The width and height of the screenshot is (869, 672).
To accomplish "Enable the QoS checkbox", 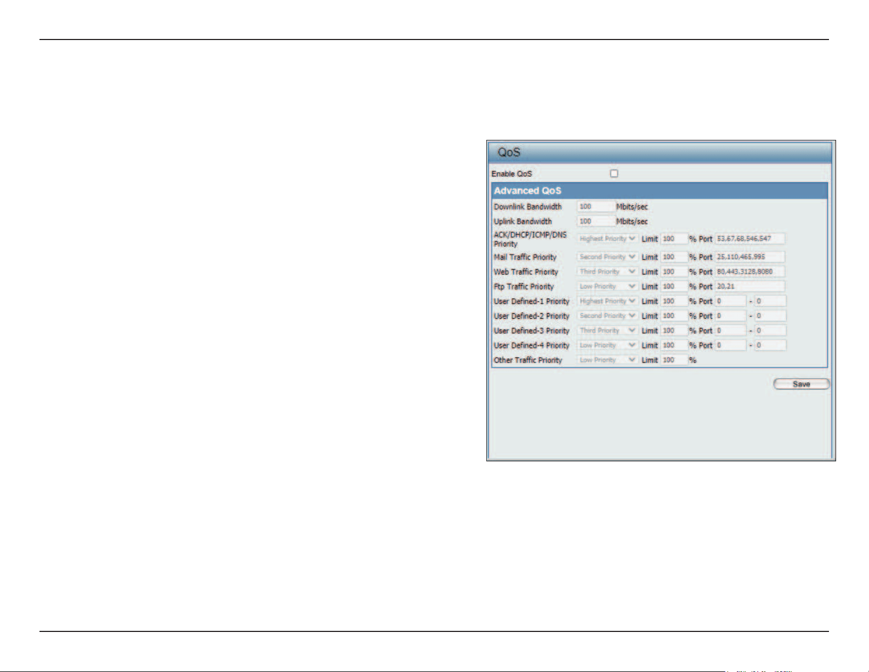I will pyautogui.click(x=614, y=173).
